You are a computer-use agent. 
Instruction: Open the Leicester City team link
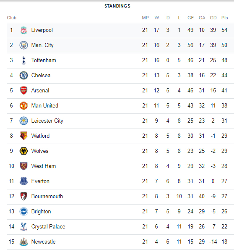tap(47, 121)
